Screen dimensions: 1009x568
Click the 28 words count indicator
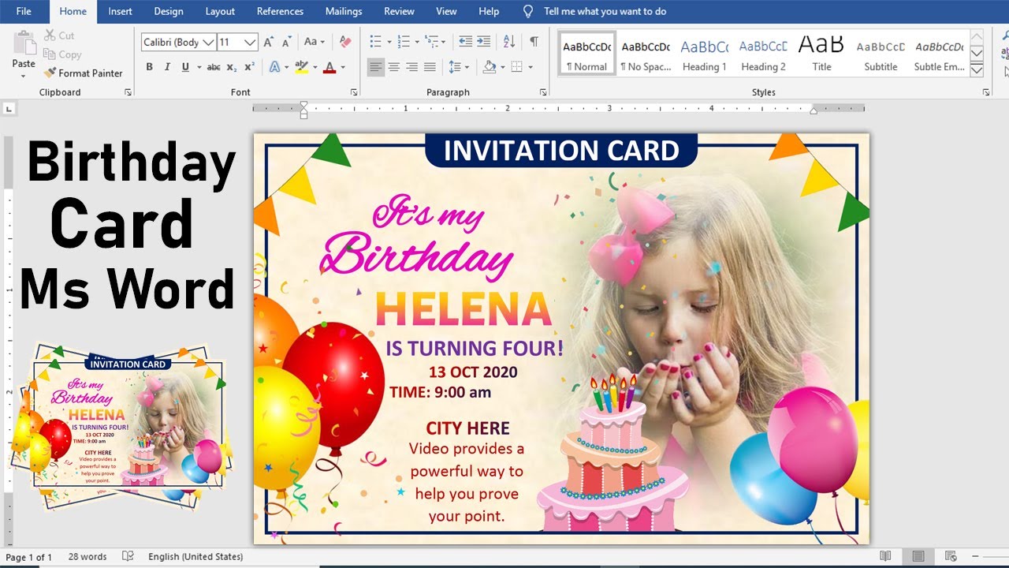tap(87, 557)
